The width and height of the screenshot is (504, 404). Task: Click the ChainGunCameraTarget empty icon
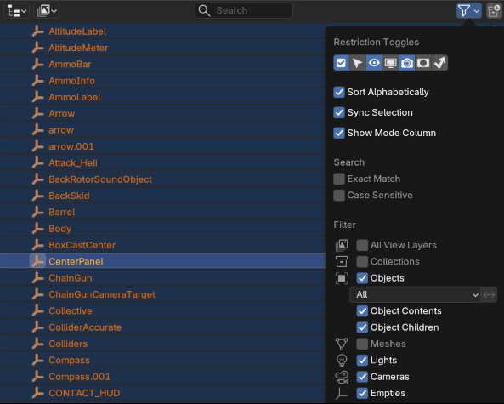(x=38, y=294)
